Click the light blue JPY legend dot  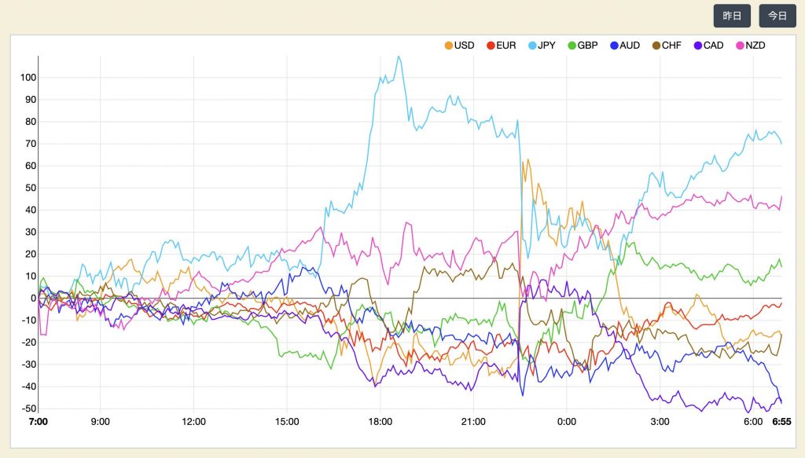(x=532, y=46)
